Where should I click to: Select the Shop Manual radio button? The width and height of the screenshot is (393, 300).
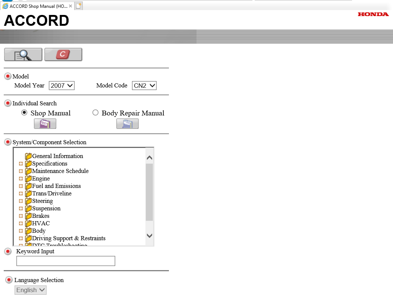point(24,112)
